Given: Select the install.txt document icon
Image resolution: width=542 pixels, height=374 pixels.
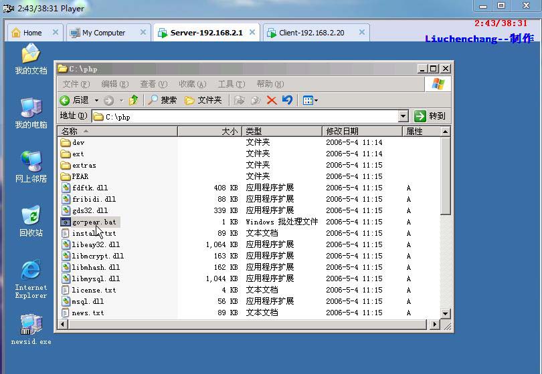Looking at the screenshot, I should pyautogui.click(x=66, y=233).
